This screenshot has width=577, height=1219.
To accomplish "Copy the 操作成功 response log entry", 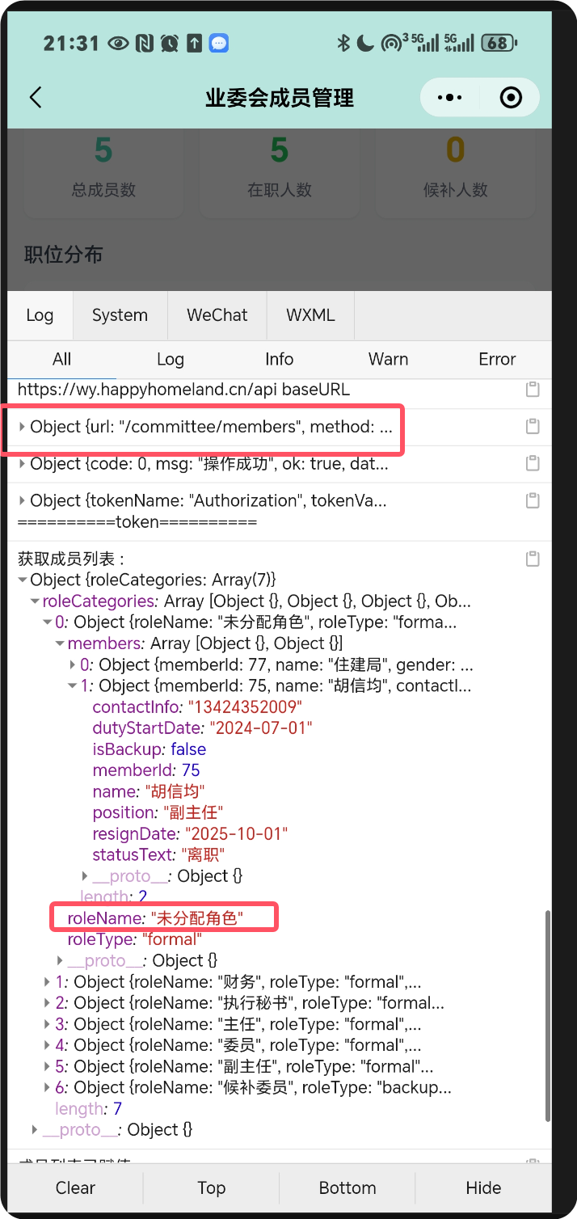I will coord(533,463).
